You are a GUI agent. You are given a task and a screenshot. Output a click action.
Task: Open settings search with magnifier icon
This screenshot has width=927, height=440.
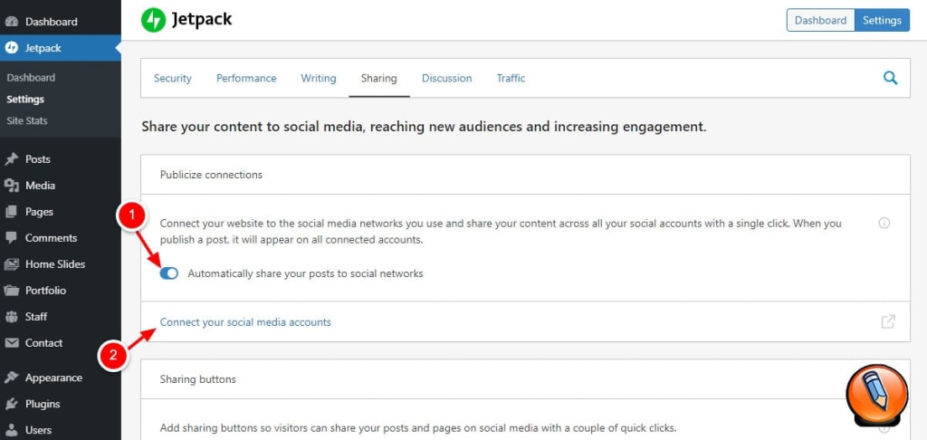click(890, 78)
